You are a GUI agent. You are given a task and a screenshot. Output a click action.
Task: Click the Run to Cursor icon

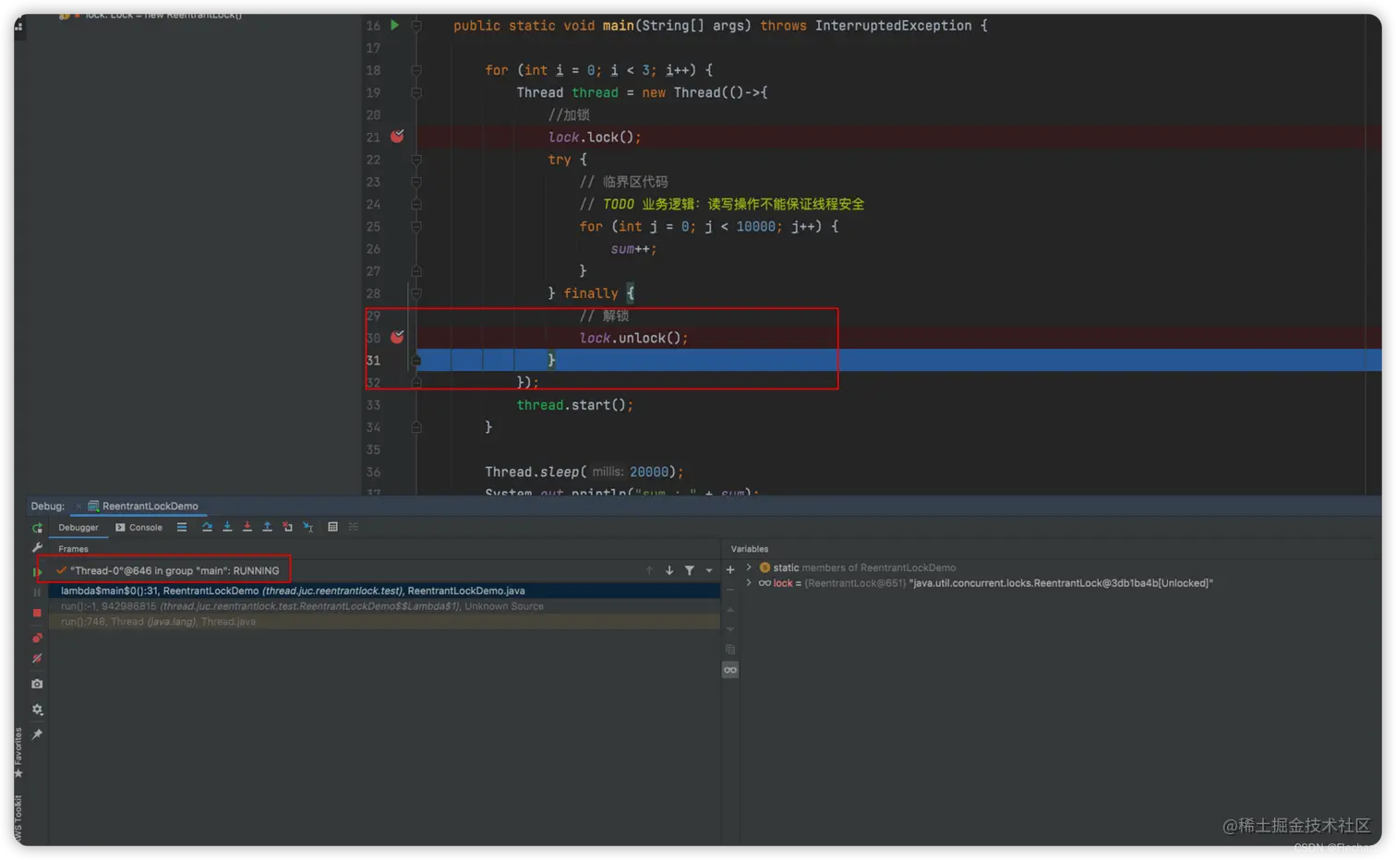tap(308, 527)
